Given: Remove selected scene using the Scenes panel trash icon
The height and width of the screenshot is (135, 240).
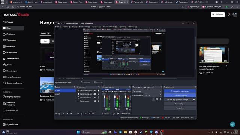Looking at the screenshot, I should tap(60, 114).
